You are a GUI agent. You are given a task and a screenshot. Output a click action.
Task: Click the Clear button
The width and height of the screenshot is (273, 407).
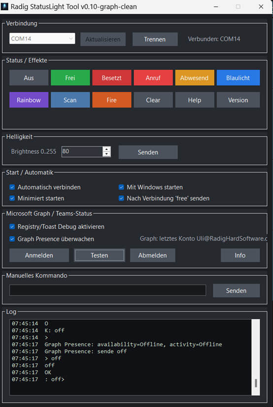[153, 100]
